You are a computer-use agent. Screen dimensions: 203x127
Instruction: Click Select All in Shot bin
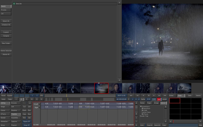click(x=6, y=21)
